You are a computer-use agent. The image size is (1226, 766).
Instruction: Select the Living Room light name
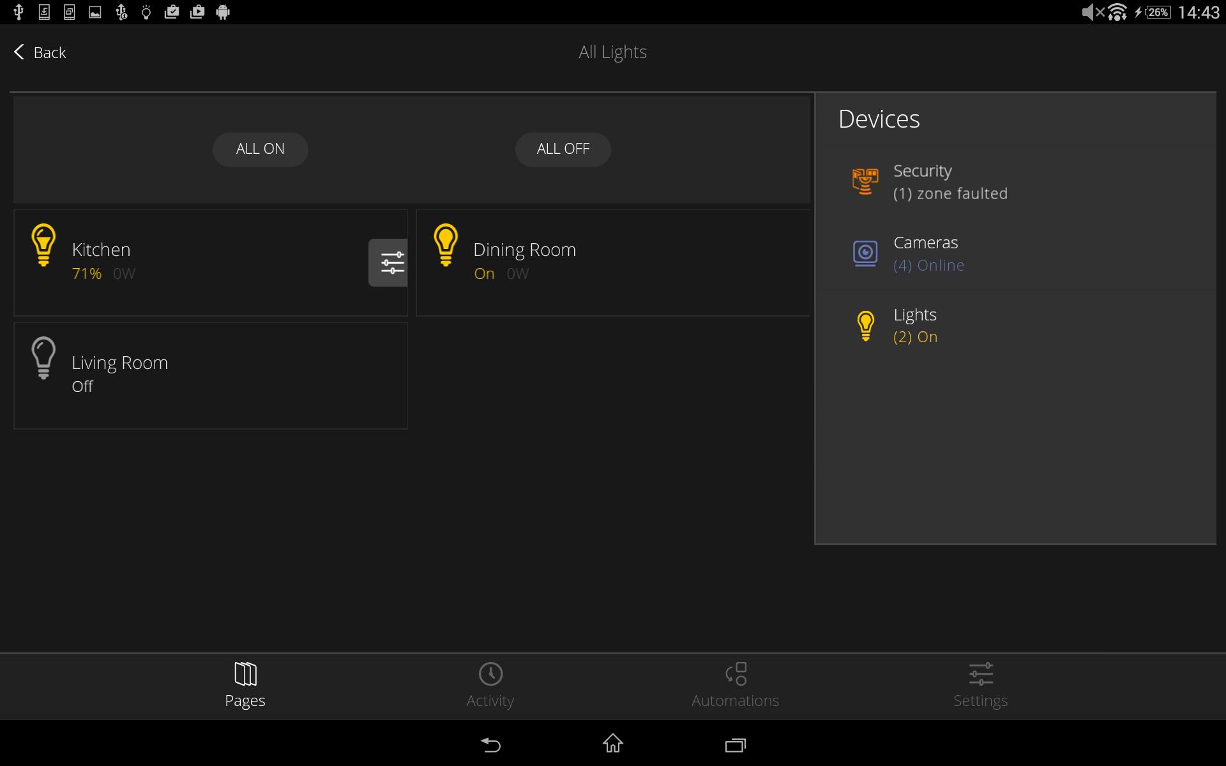tap(119, 363)
